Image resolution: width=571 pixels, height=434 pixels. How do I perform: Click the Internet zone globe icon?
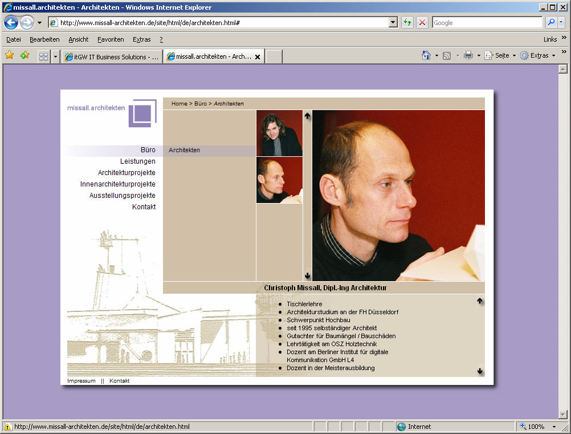coord(401,427)
